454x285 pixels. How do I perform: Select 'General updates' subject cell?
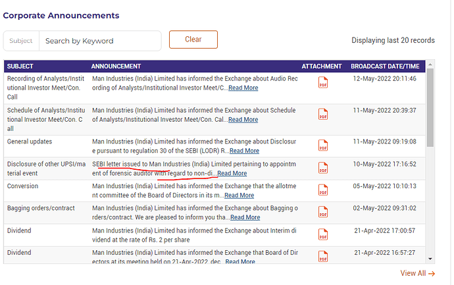30,142
